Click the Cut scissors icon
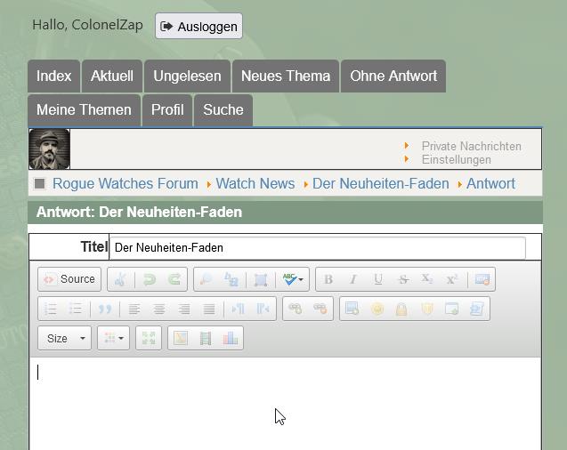The image size is (567, 450). pyautogui.click(x=122, y=279)
